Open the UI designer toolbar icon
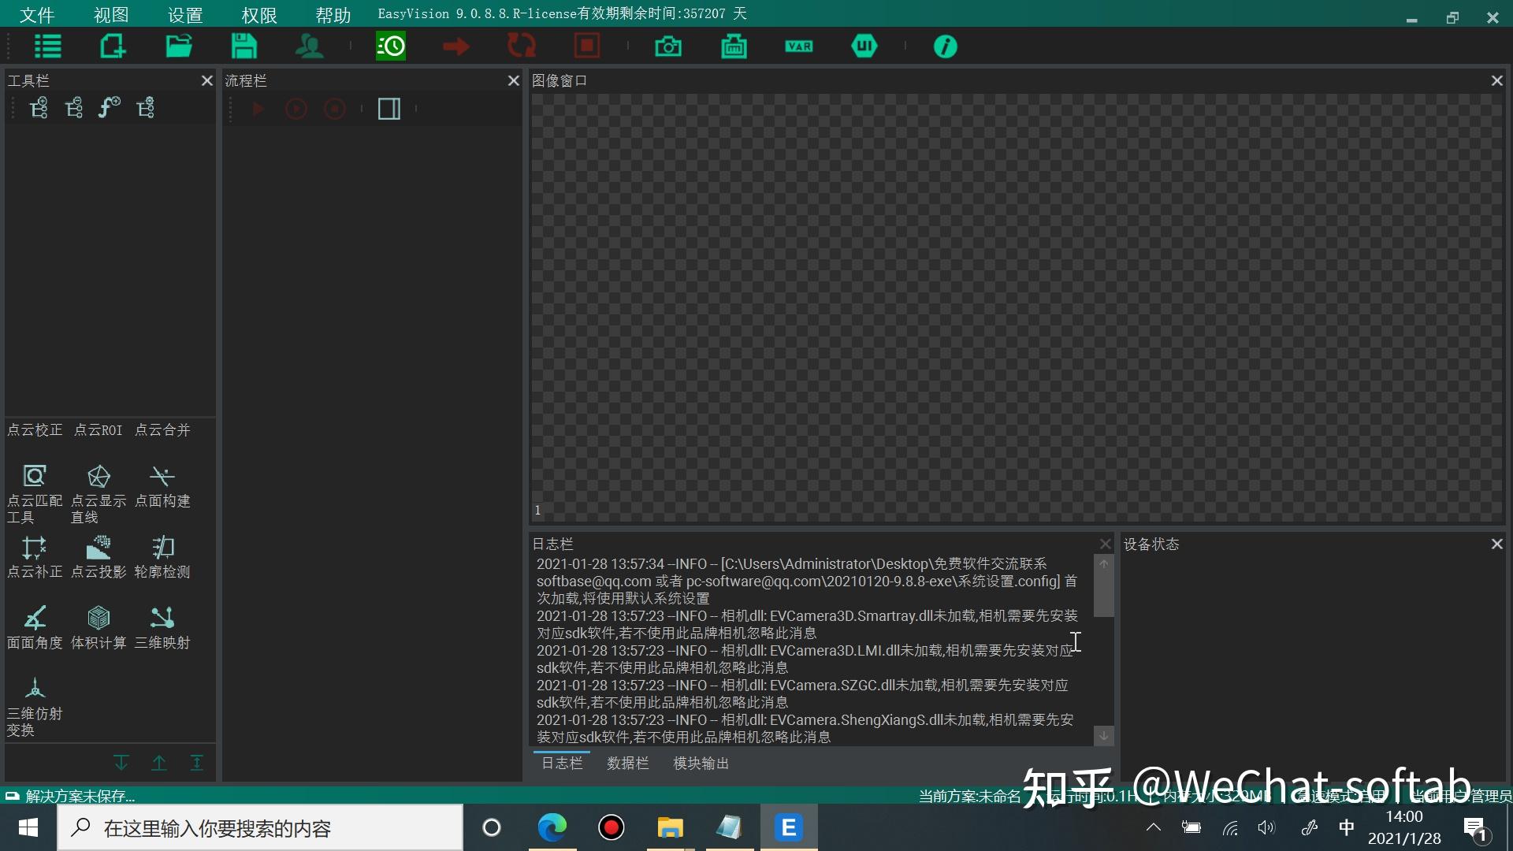The height and width of the screenshot is (851, 1513). (x=864, y=46)
